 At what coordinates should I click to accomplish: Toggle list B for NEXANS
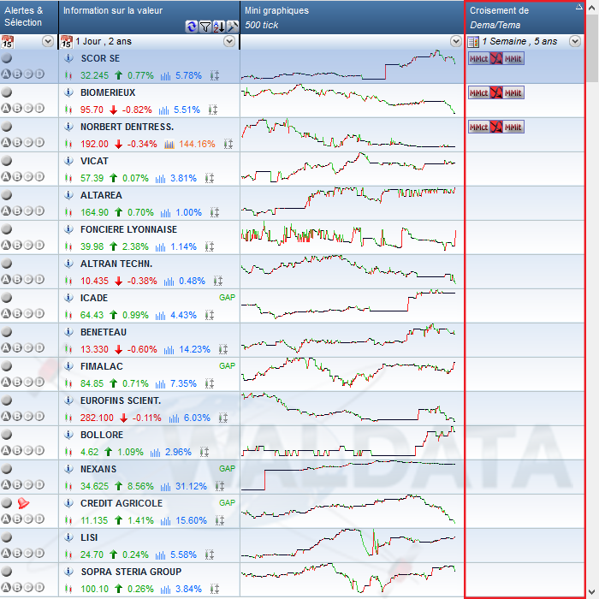click(x=17, y=485)
